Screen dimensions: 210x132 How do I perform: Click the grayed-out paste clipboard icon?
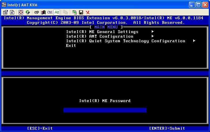(65, 12)
